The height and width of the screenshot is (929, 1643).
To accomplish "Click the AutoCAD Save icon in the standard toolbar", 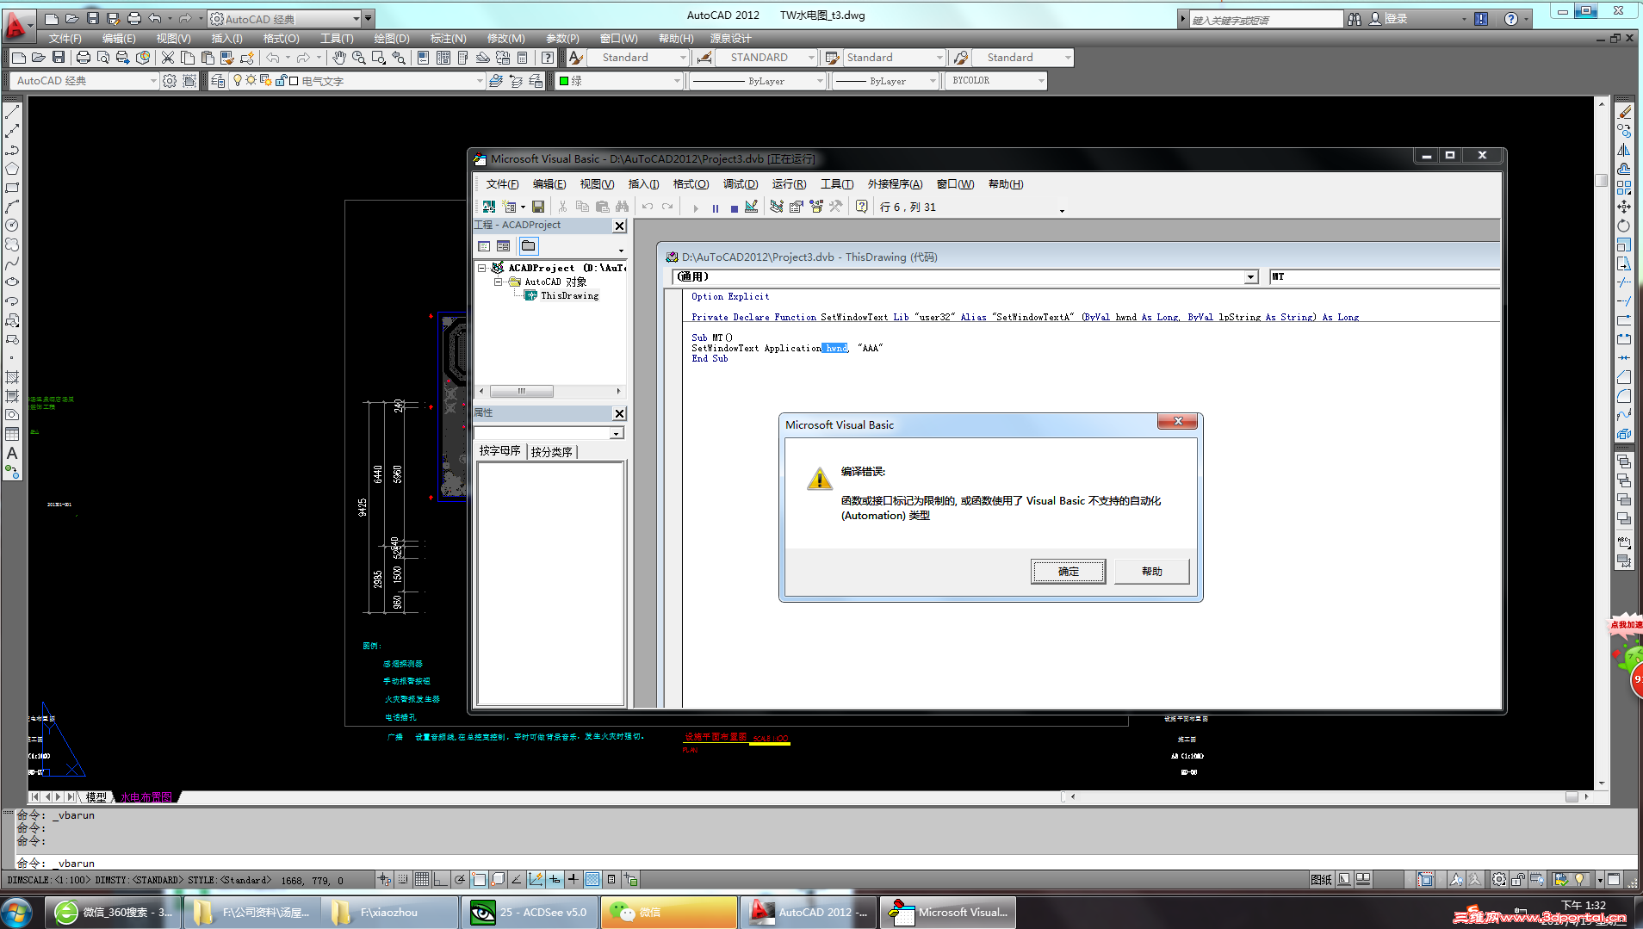I will [x=59, y=58].
